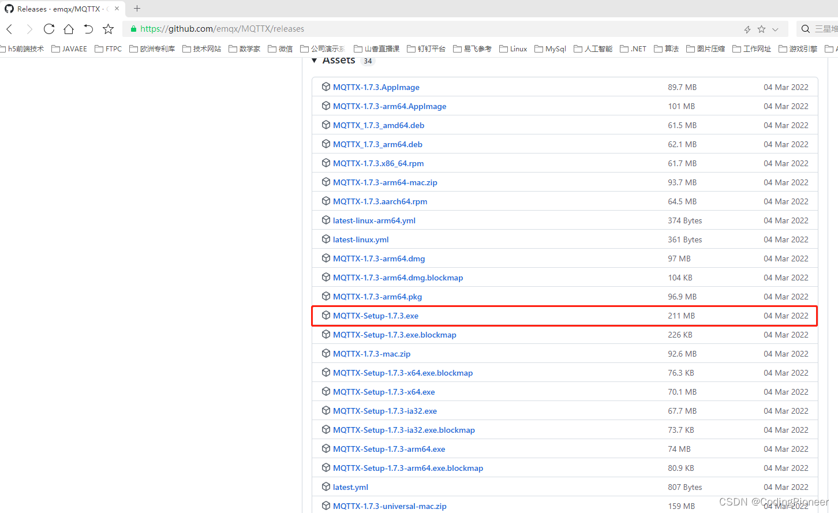
Task: Download MQTTX-1.7.3-arm64.dmg.blockmap
Action: [x=398, y=278]
